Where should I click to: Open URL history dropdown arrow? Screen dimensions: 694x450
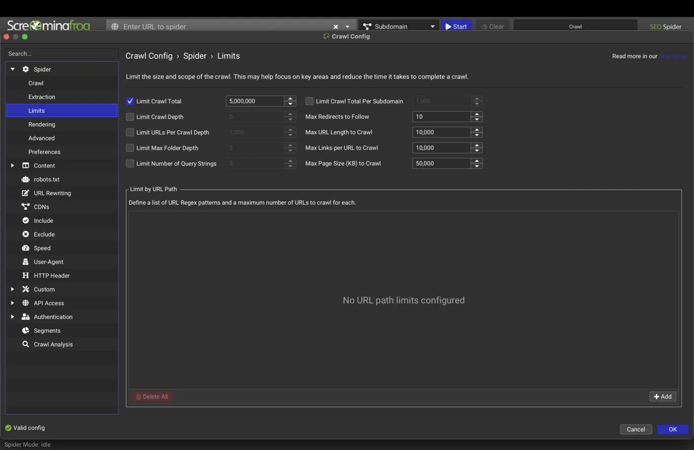348,26
